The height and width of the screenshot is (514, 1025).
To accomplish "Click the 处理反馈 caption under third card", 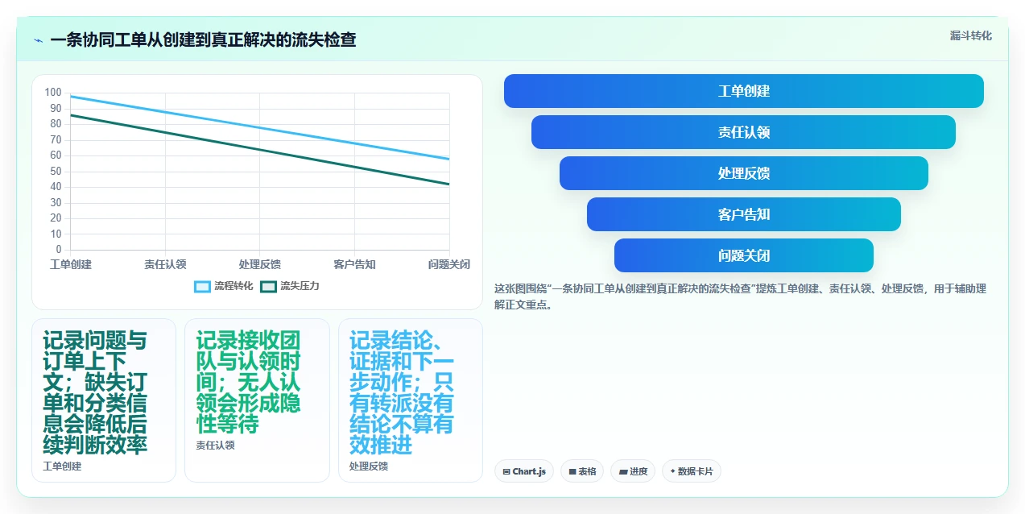I will pos(369,466).
